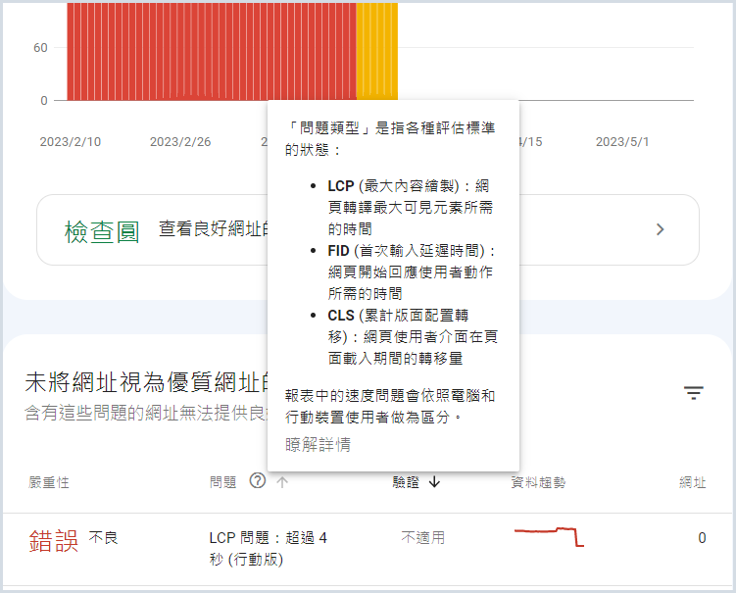The image size is (736, 593).
Task: Click the 2023/2/10 date label on the axis
Action: [x=70, y=142]
